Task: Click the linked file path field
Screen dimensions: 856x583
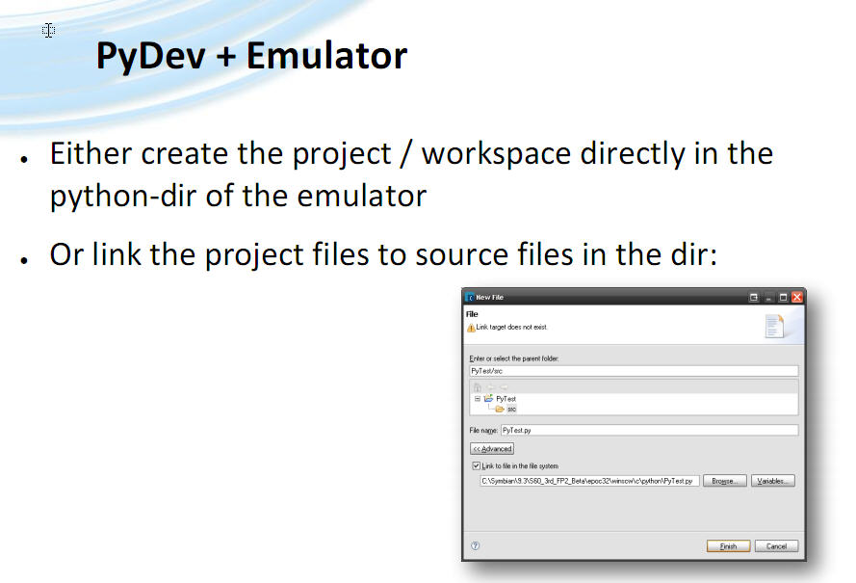Action: [589, 481]
